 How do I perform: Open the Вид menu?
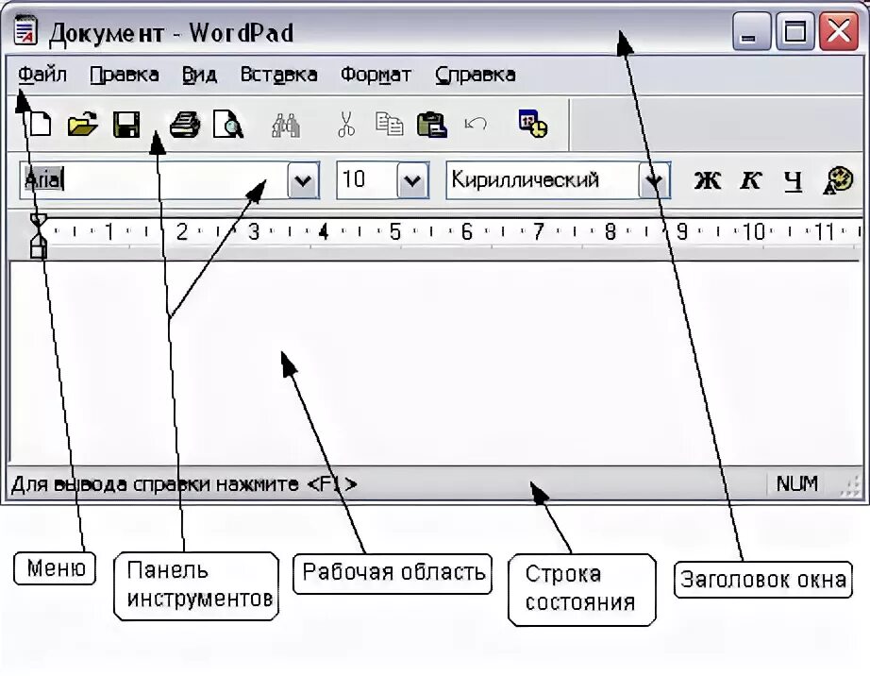pyautogui.click(x=199, y=75)
